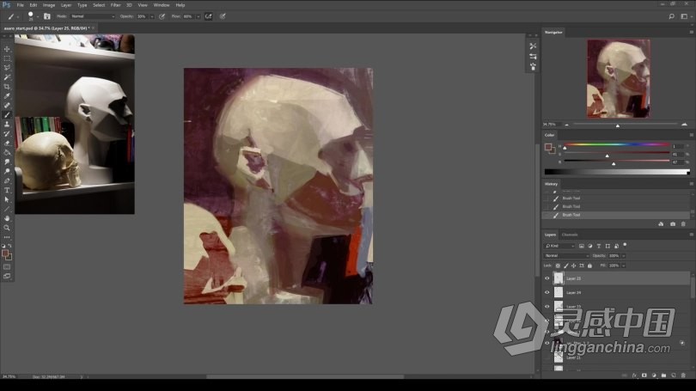Select the Paint Bucket tool
696x391 pixels.
(7, 153)
